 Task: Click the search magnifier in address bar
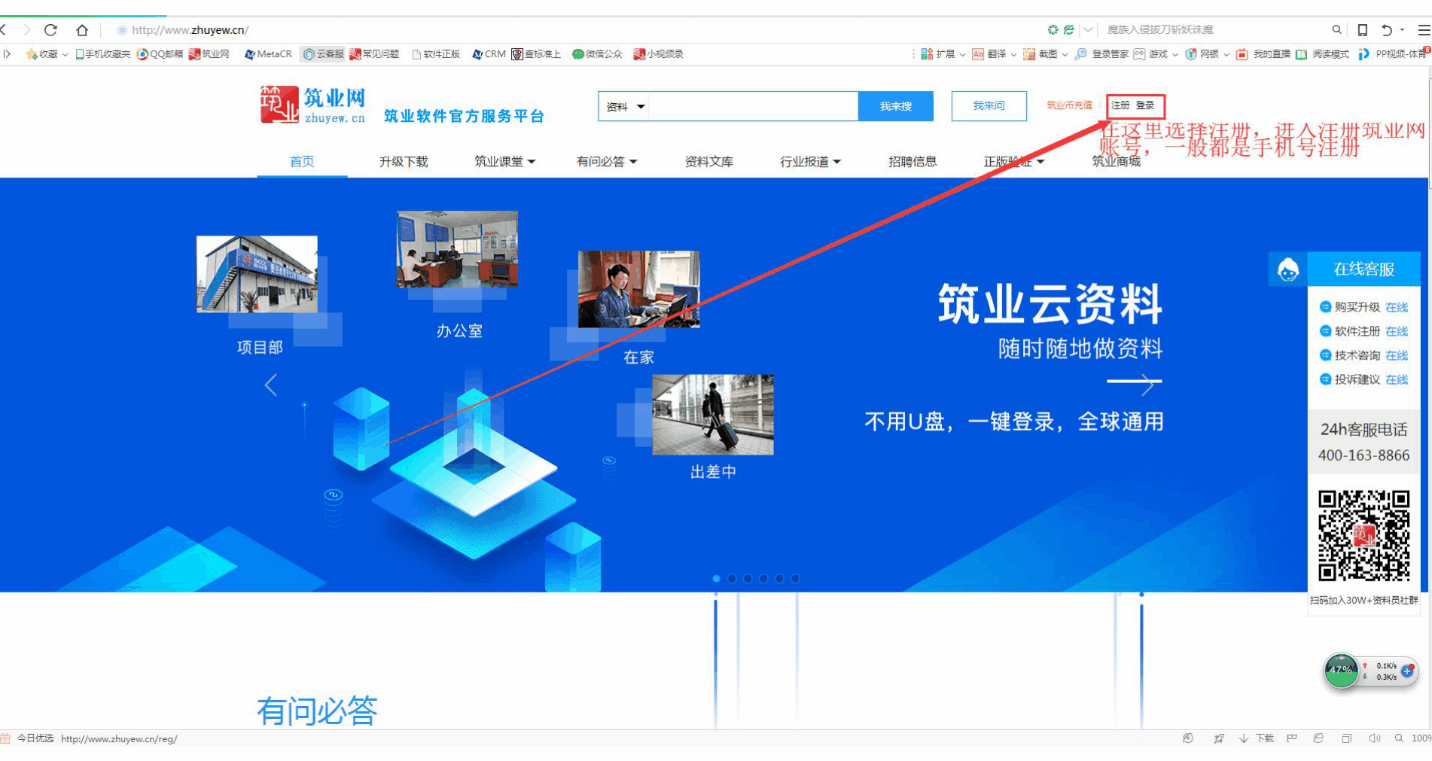click(1336, 30)
